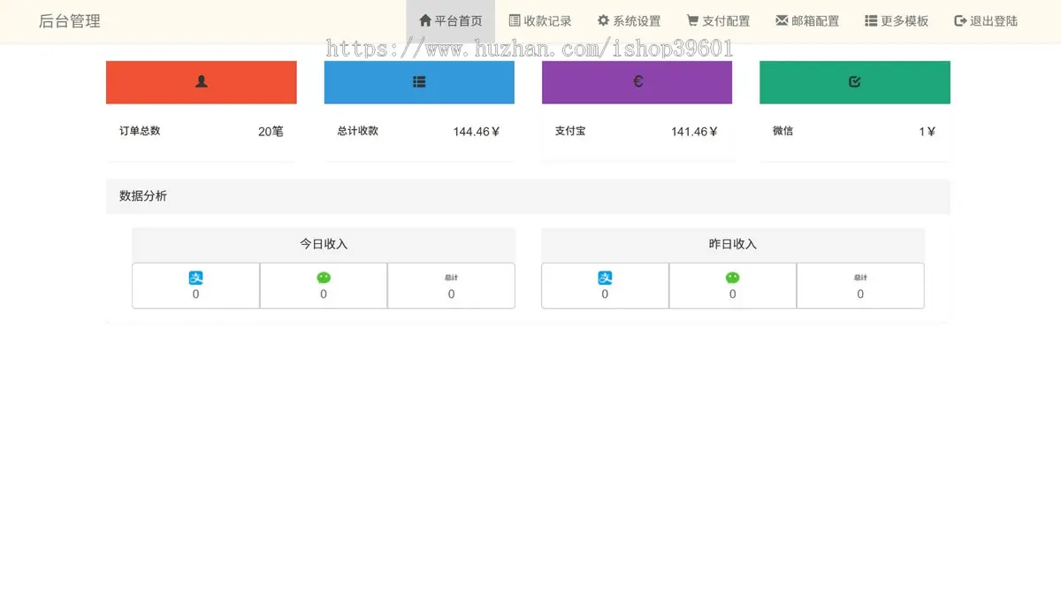
Task: Click the 总计 label under 今日收入
Action: [451, 278]
